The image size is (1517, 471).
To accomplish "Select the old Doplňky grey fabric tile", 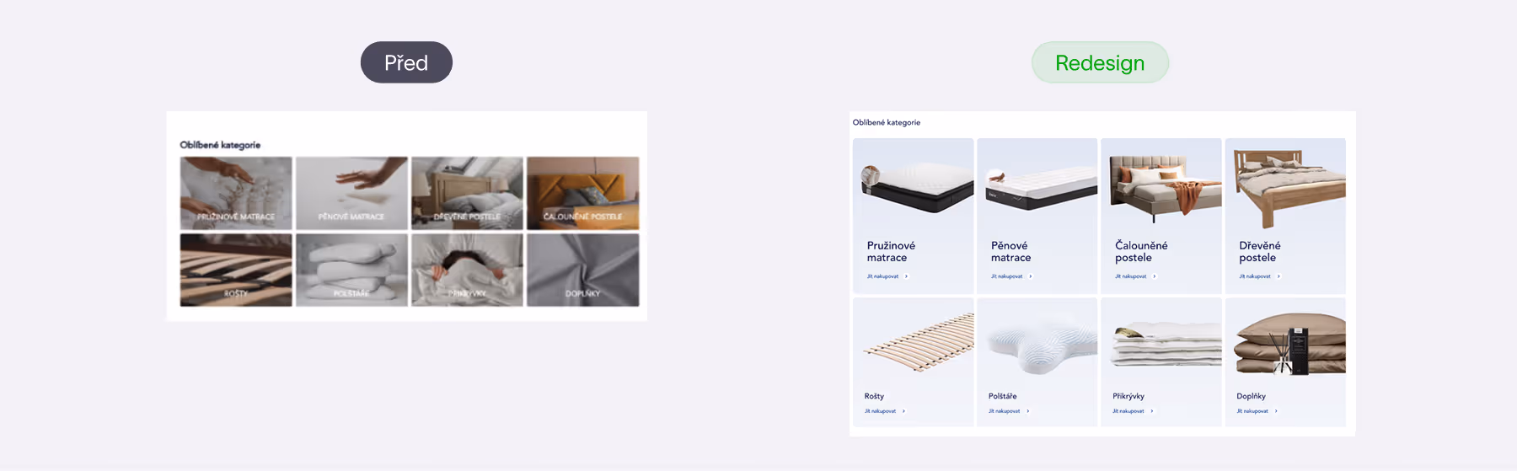I will (582, 270).
